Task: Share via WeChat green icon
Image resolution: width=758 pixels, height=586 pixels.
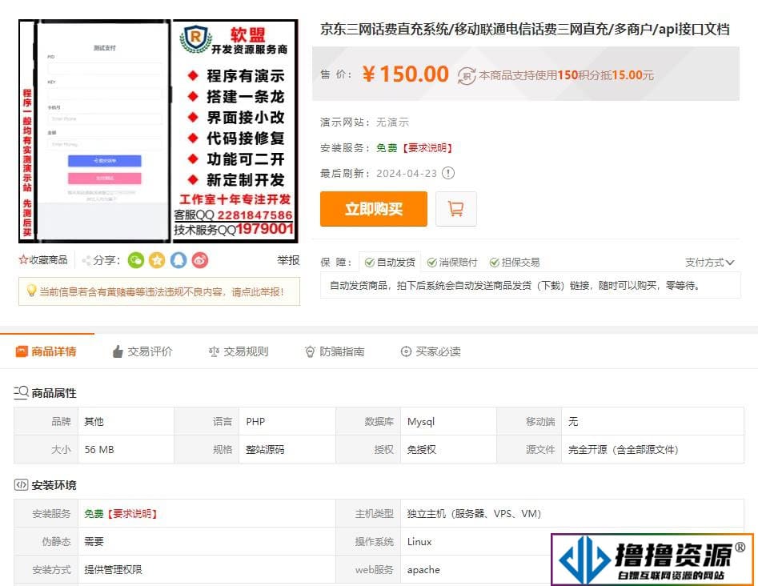Action: (136, 261)
